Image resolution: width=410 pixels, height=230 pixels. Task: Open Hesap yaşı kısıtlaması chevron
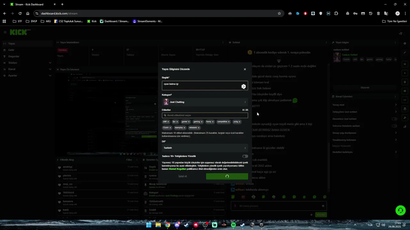tap(396, 133)
